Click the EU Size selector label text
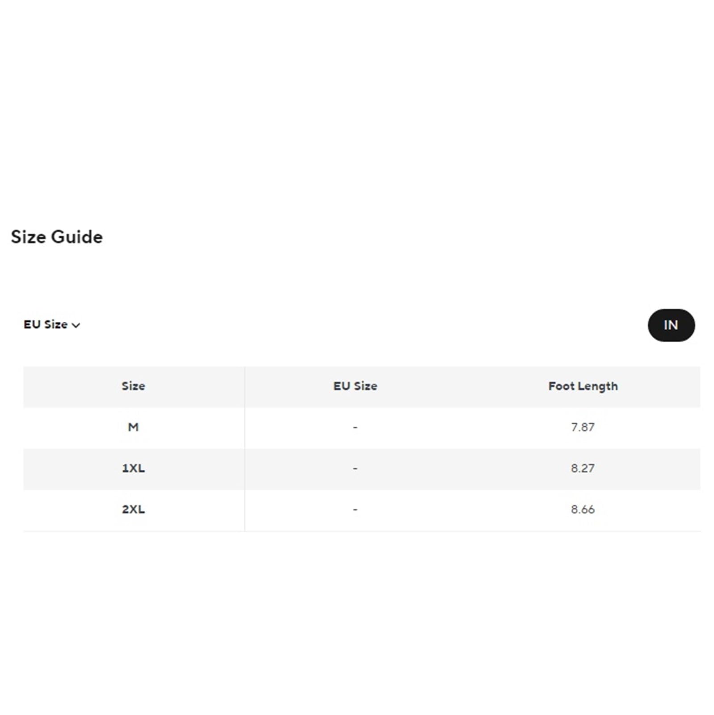The height and width of the screenshot is (715, 714). (46, 324)
